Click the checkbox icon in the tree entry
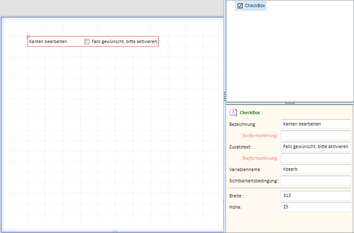Screen dimensions: 354x233 pyautogui.click(x=240, y=5)
